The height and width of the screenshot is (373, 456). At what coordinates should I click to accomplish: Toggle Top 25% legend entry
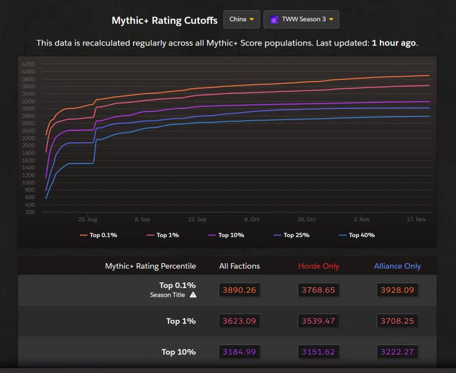[x=291, y=235]
